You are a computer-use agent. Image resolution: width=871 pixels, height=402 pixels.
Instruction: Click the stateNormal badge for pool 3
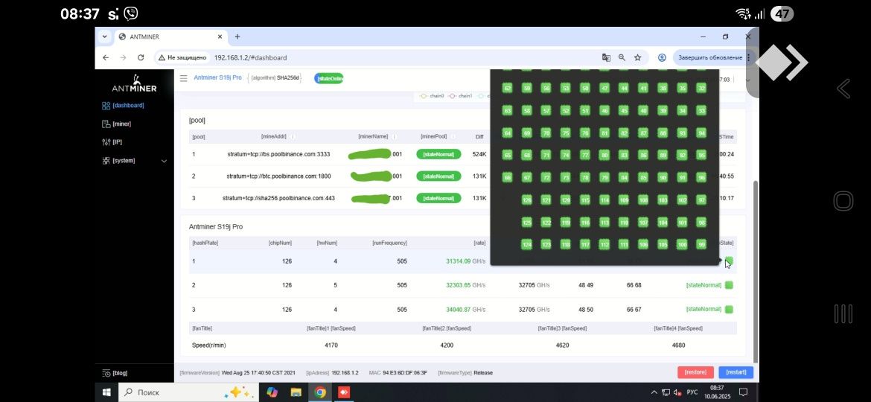point(438,198)
